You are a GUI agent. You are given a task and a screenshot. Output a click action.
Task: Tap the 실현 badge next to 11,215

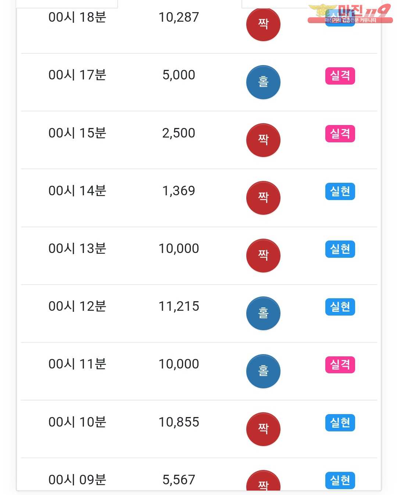340,307
